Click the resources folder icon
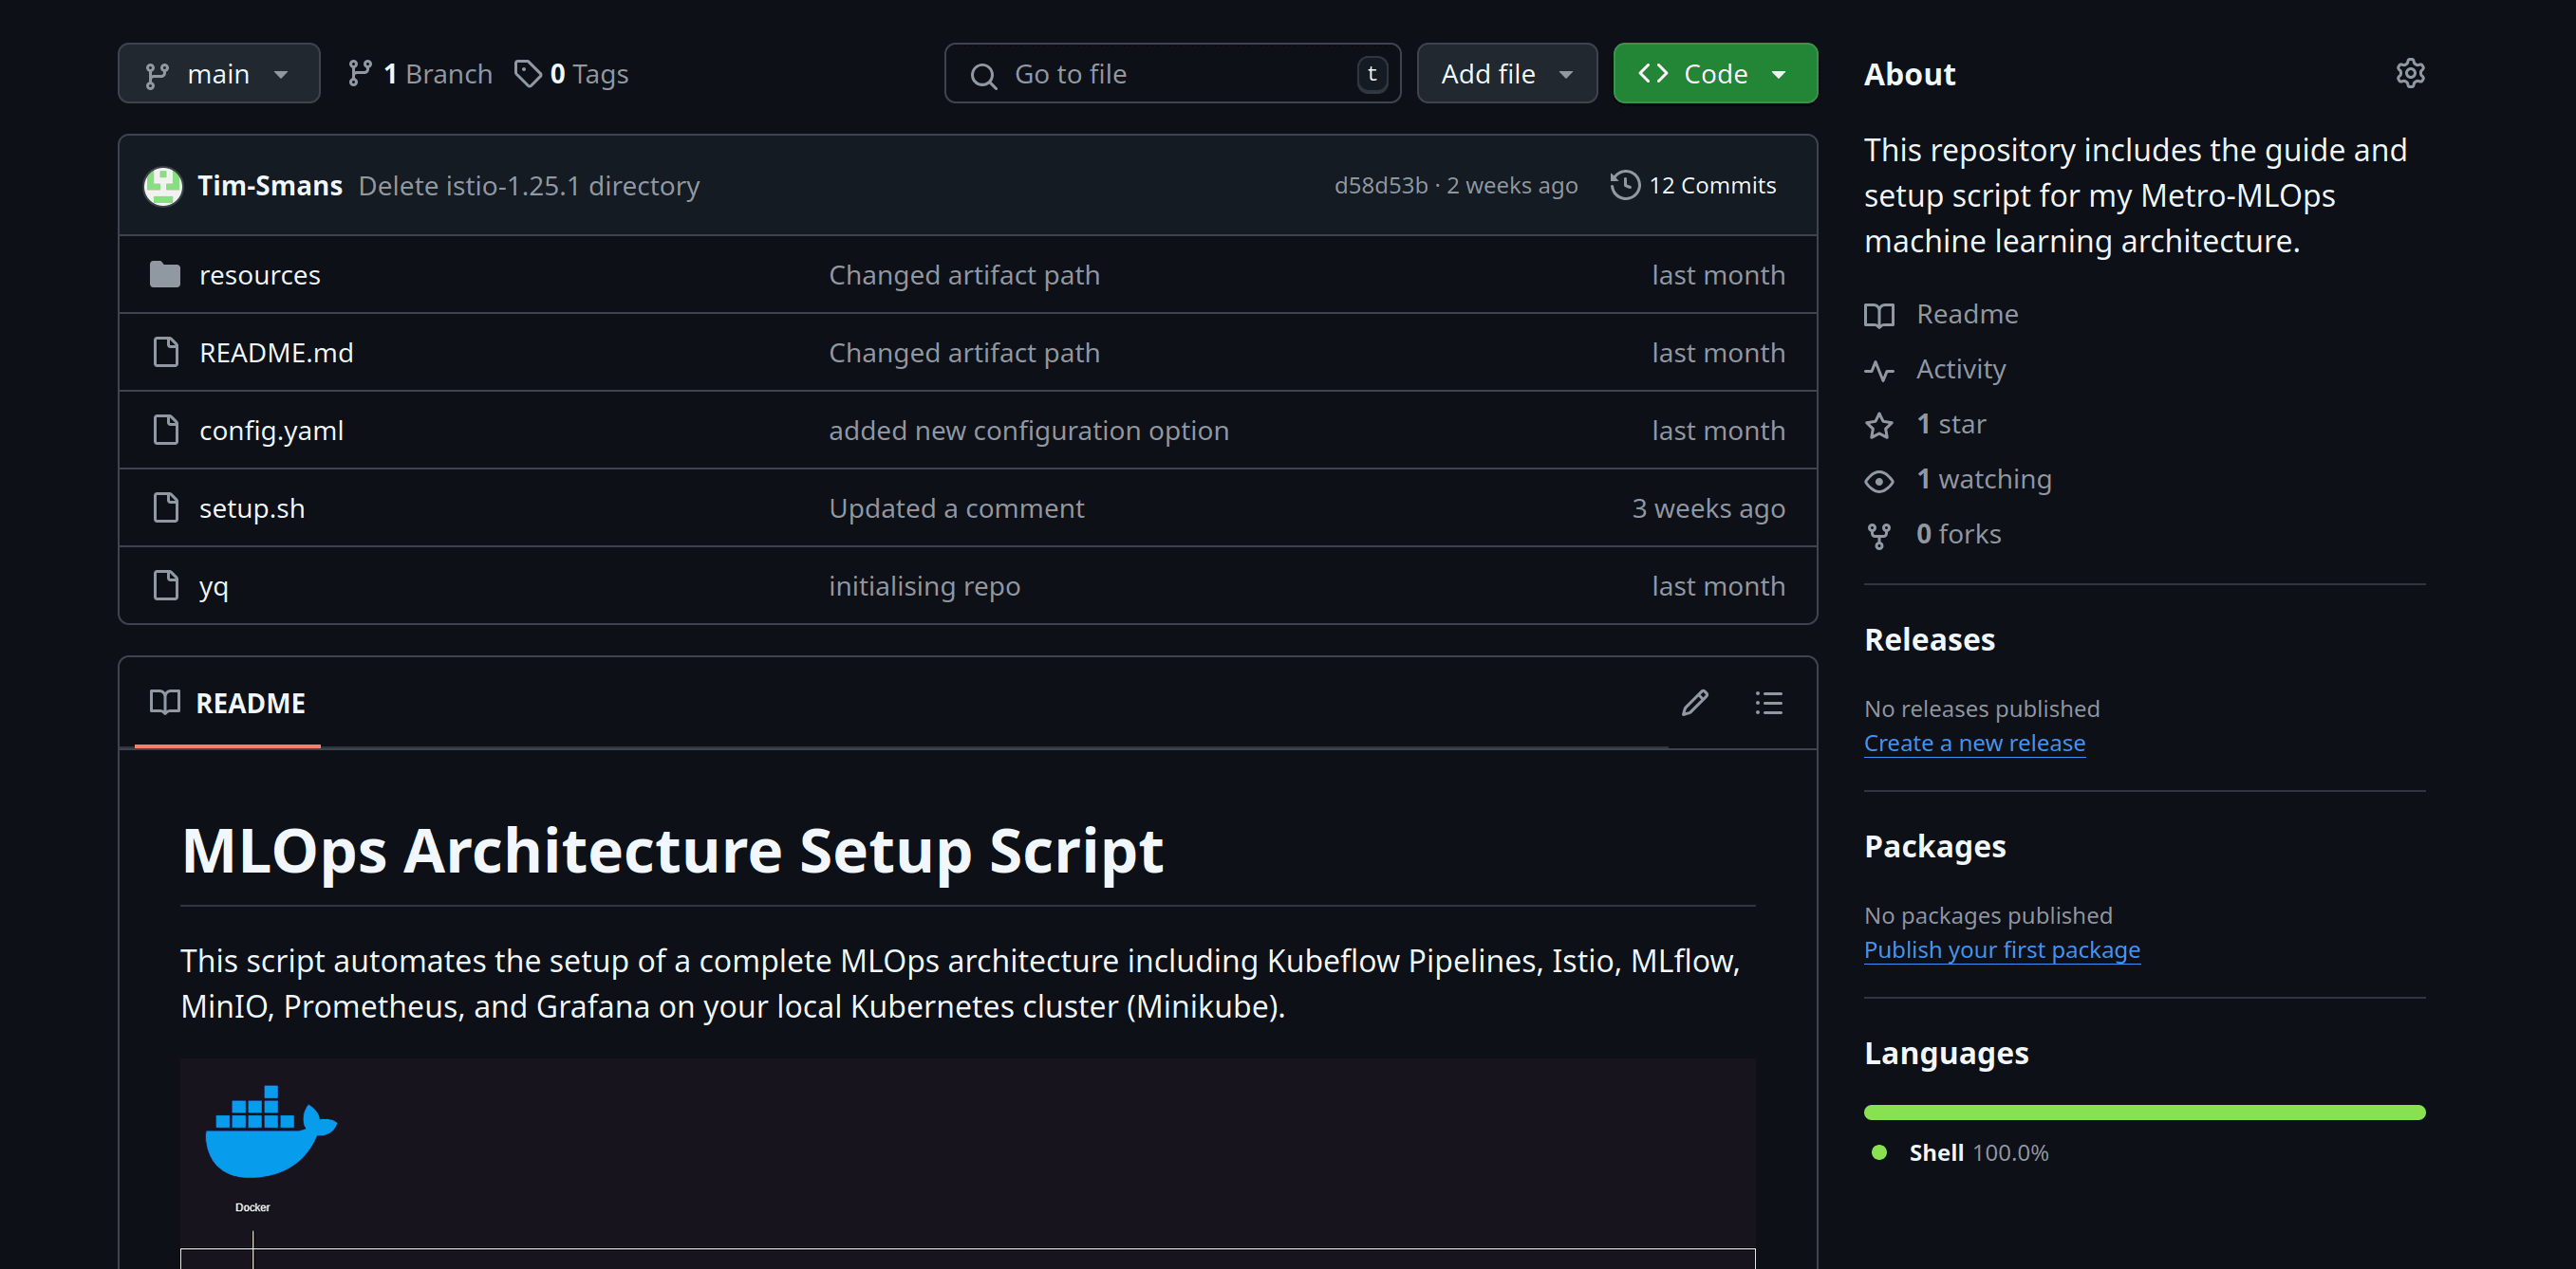Image resolution: width=2576 pixels, height=1269 pixels. (165, 275)
